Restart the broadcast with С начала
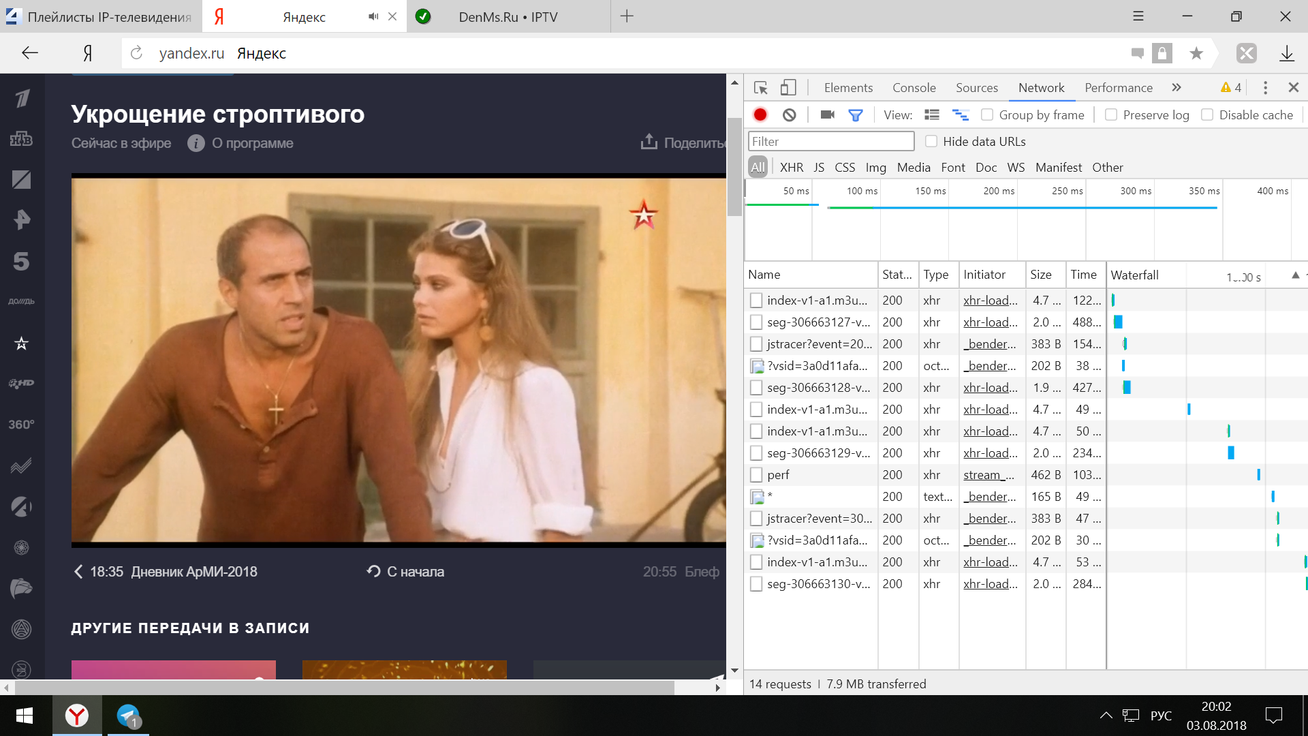 click(x=405, y=572)
